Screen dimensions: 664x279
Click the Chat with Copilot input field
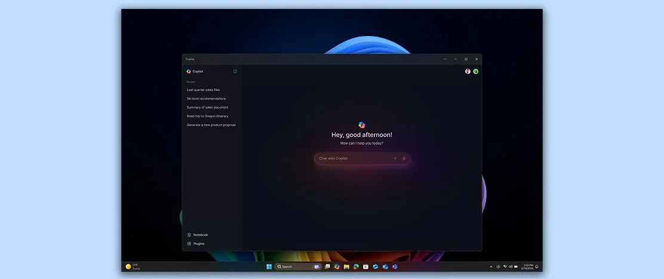tap(362, 158)
